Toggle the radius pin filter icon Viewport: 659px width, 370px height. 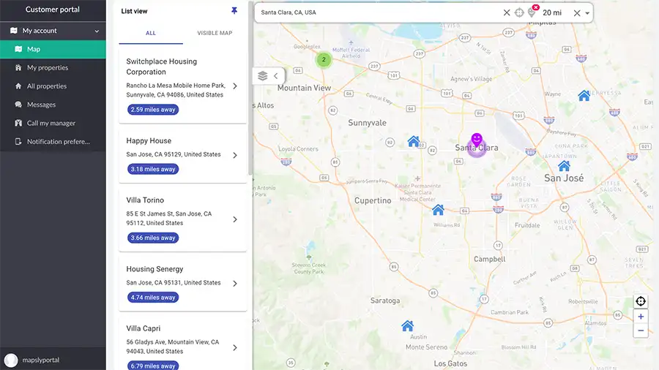[x=532, y=12]
